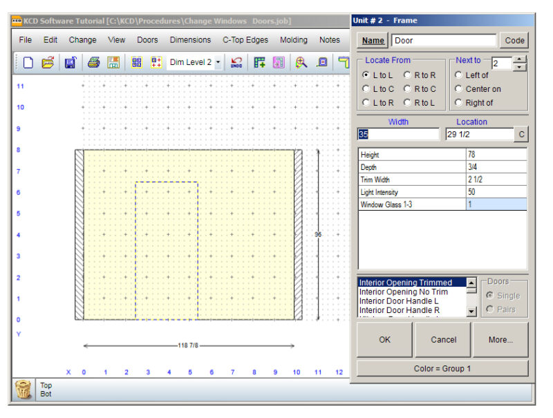Open a job with the folder icon
Viewport: 553px width, 418px height.
click(x=48, y=62)
